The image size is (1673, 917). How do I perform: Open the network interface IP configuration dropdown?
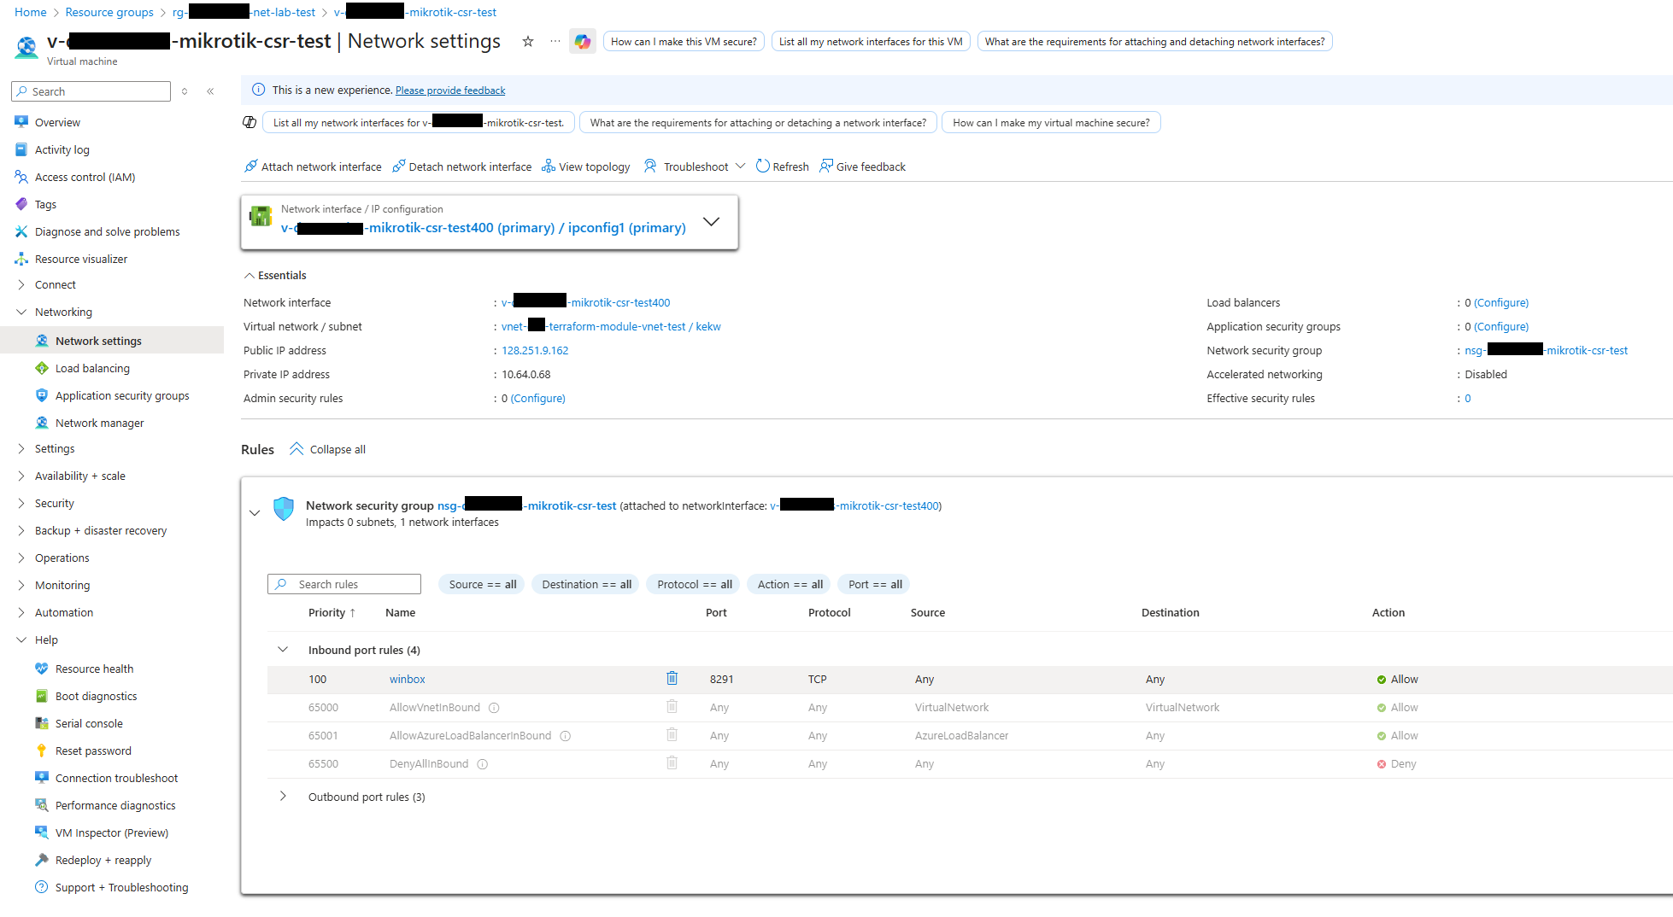pyautogui.click(x=711, y=222)
